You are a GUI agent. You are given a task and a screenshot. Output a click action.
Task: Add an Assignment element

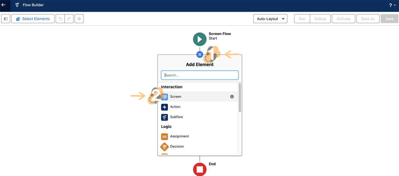coord(179,136)
